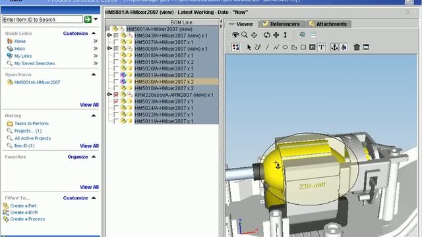Open My Saved Searches link
This screenshot has width=422, height=237.
point(34,63)
